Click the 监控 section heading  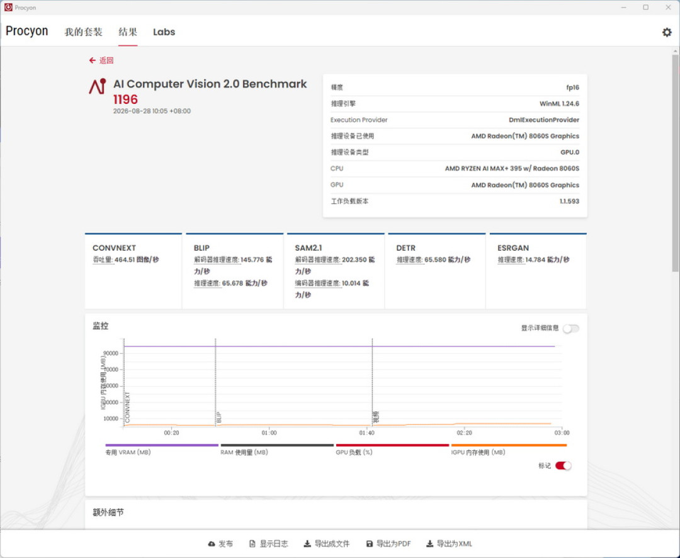coord(100,326)
